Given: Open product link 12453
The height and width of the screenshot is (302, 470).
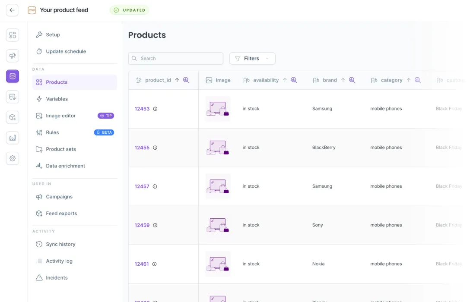Looking at the screenshot, I should (x=142, y=109).
